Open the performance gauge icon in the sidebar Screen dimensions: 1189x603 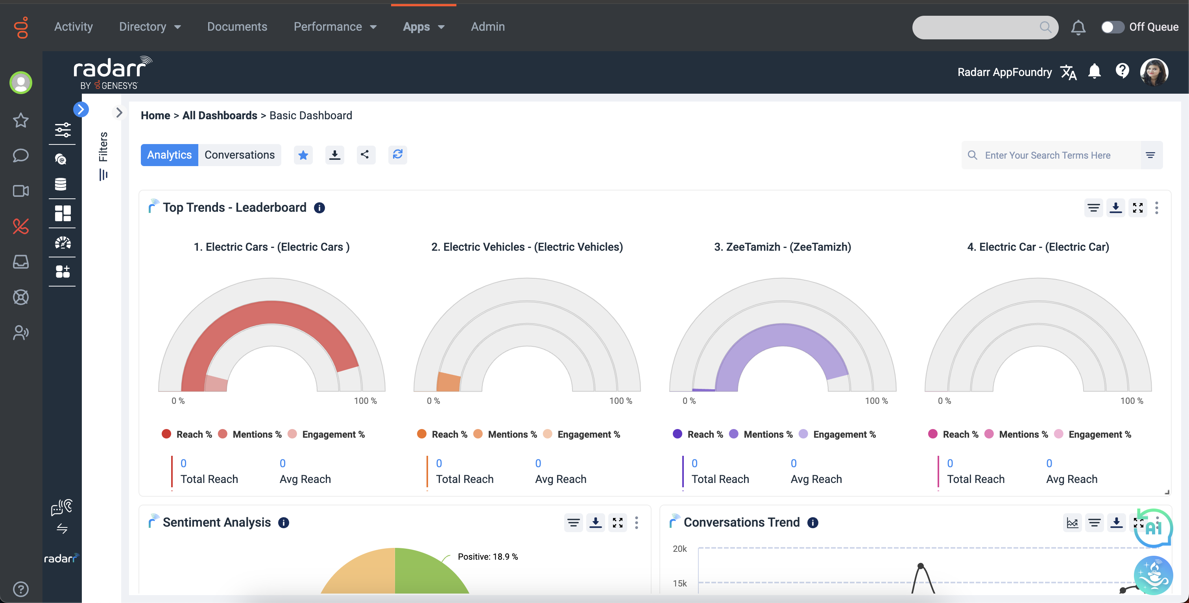[x=62, y=243]
